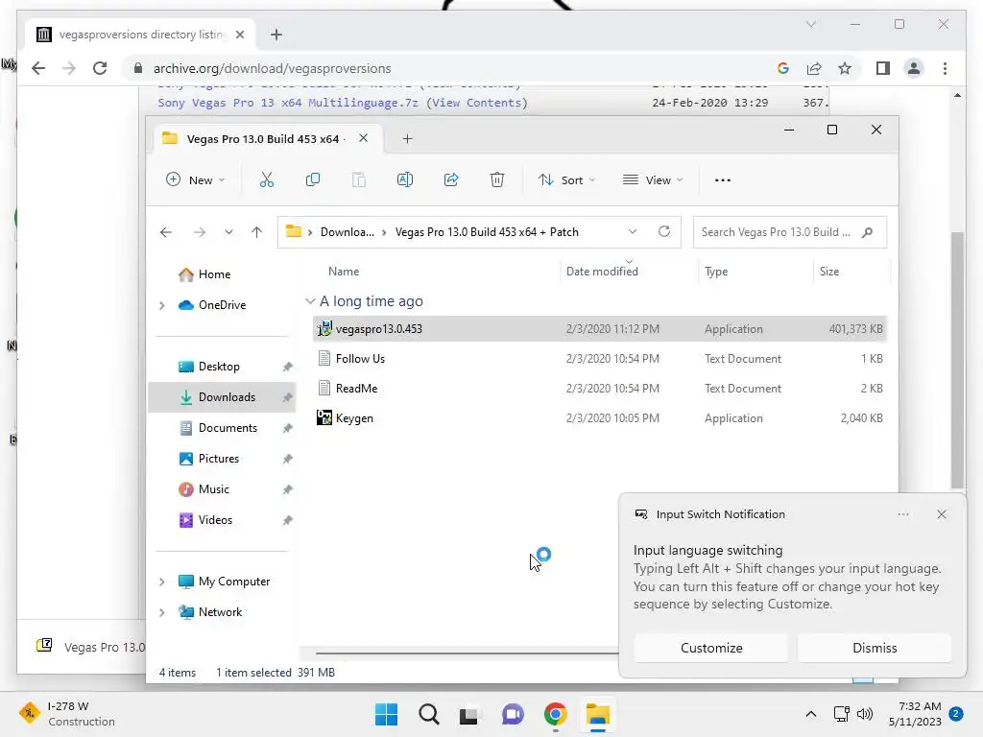Select vegasproversions directory listing Chrome tab
Viewport: 983px width, 737px height.
(140, 35)
